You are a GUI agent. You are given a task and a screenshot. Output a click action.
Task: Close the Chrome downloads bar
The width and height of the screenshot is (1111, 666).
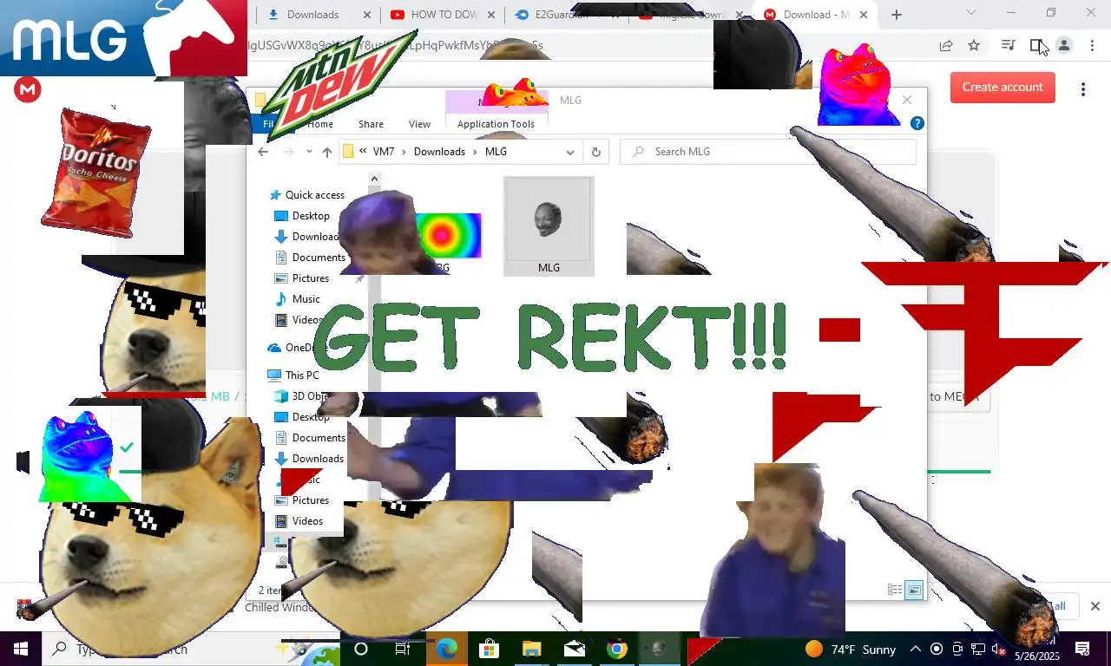(x=1095, y=606)
